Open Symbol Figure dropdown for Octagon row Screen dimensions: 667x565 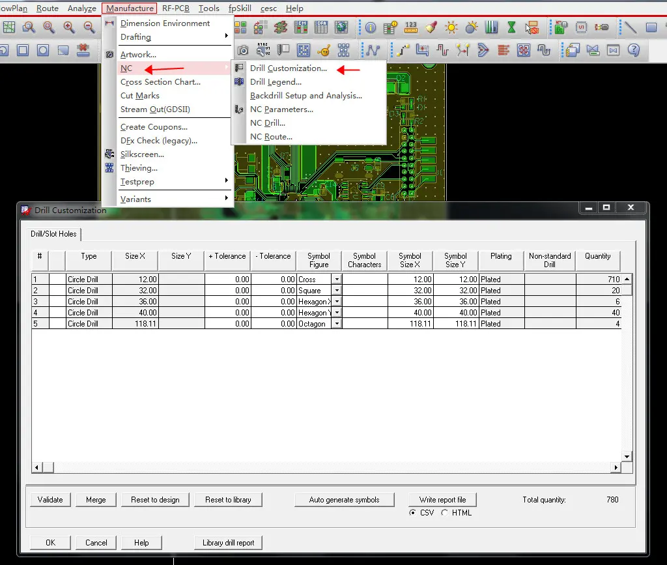coord(337,324)
